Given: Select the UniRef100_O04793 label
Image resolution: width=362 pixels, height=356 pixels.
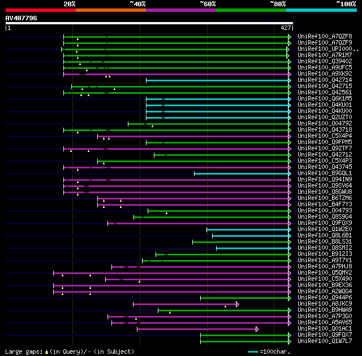Looking at the screenshot, I should (x=325, y=211).
